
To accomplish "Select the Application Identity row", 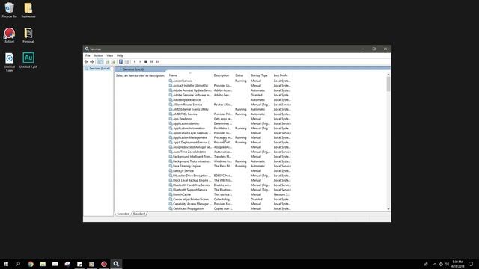I will [230, 123].
